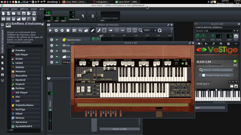
Task: Click 'Stopper toutes les notes' button
Action: coord(216,75)
